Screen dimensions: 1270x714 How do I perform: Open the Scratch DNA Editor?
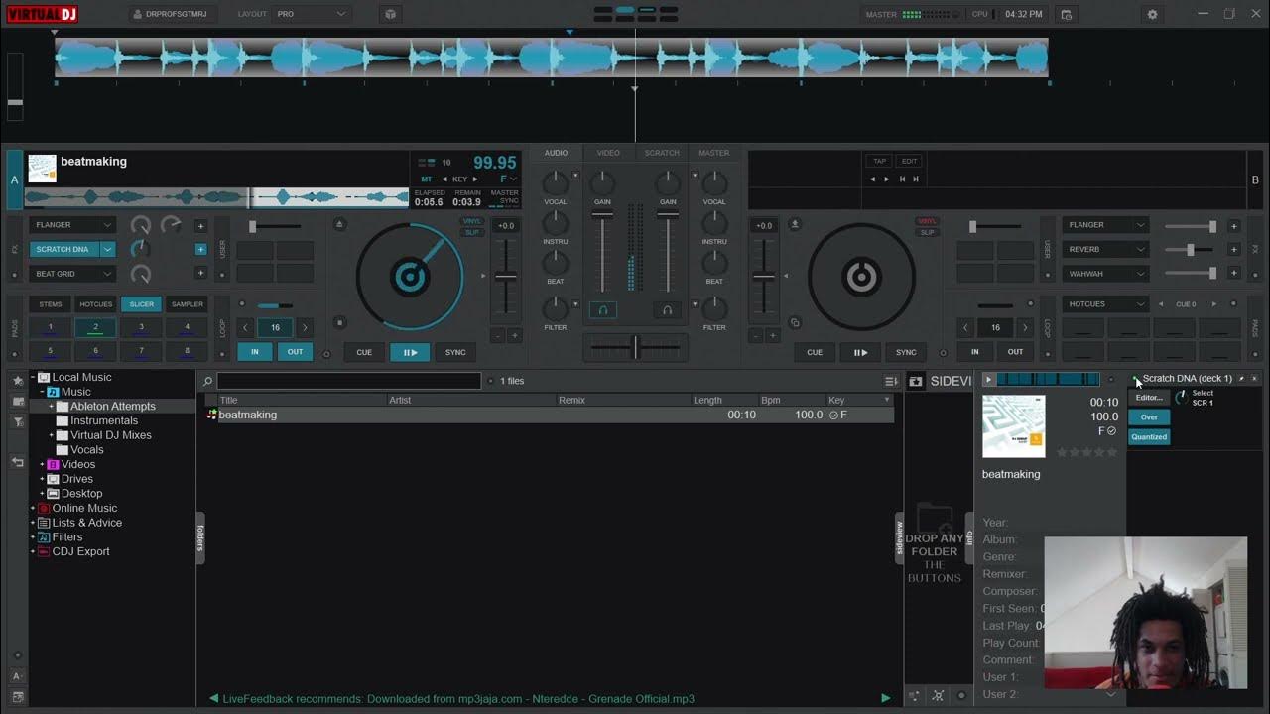tap(1149, 397)
